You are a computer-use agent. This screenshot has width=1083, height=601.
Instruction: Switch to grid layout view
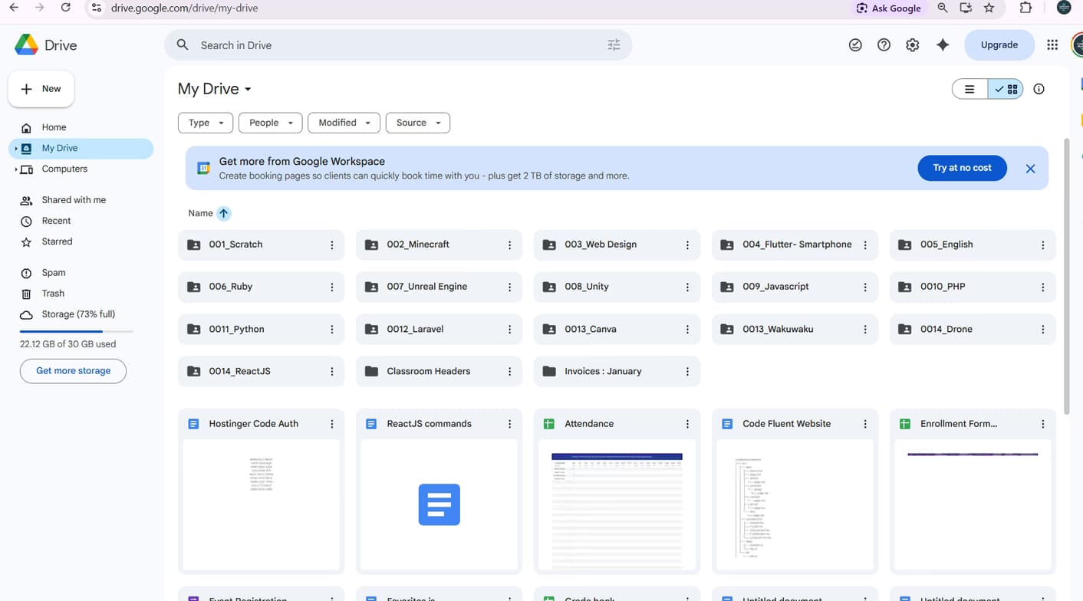pyautogui.click(x=1006, y=89)
